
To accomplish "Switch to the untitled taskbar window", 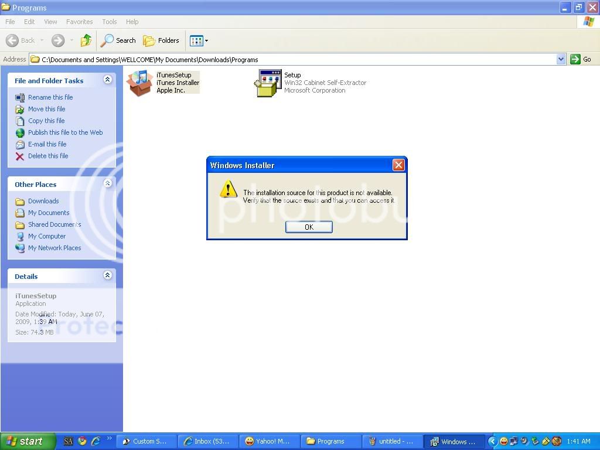I will coord(392,442).
